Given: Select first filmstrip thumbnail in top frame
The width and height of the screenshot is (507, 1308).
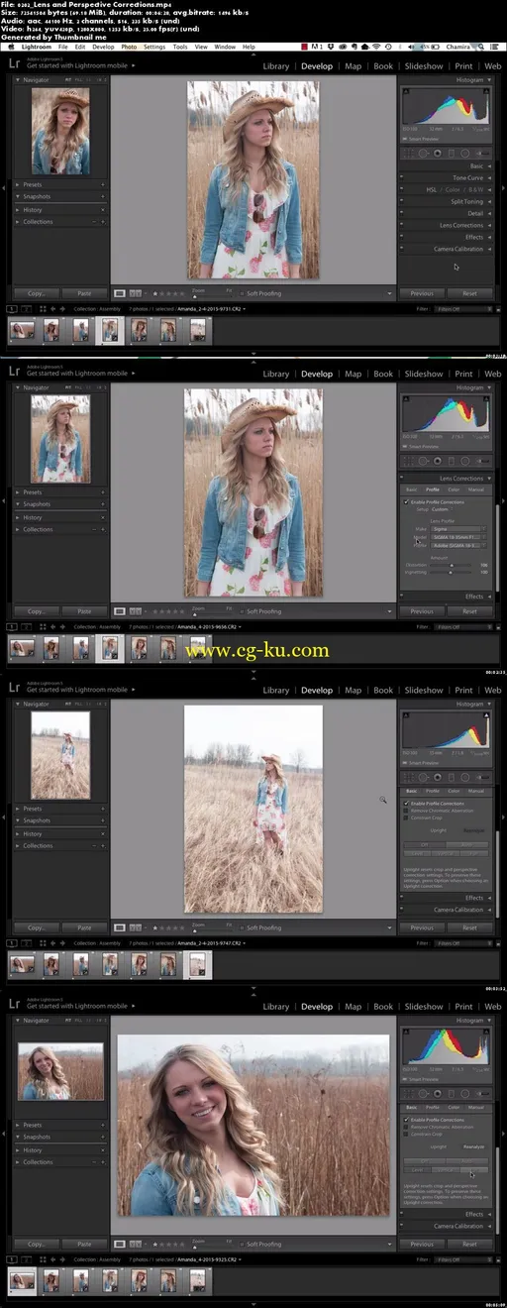Looking at the screenshot, I should [x=22, y=330].
